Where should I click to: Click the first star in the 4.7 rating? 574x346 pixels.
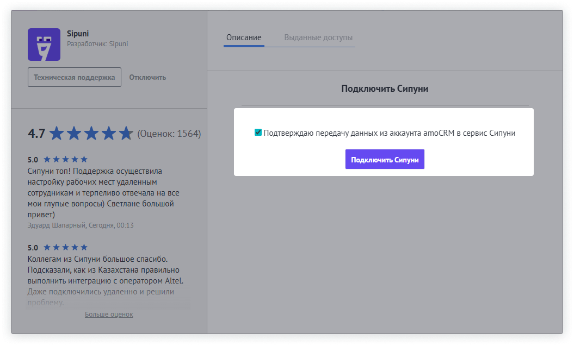(x=55, y=132)
